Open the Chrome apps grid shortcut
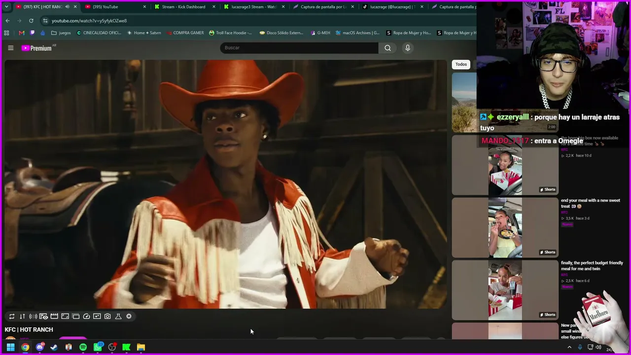Screen dimensions: 631x355 [x=6, y=33]
